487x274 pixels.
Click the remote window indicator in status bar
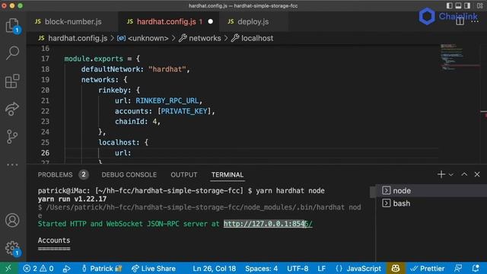tap(8, 268)
